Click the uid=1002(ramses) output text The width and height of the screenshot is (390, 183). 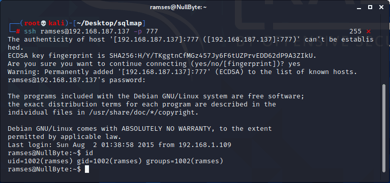pyautogui.click(x=40, y=161)
